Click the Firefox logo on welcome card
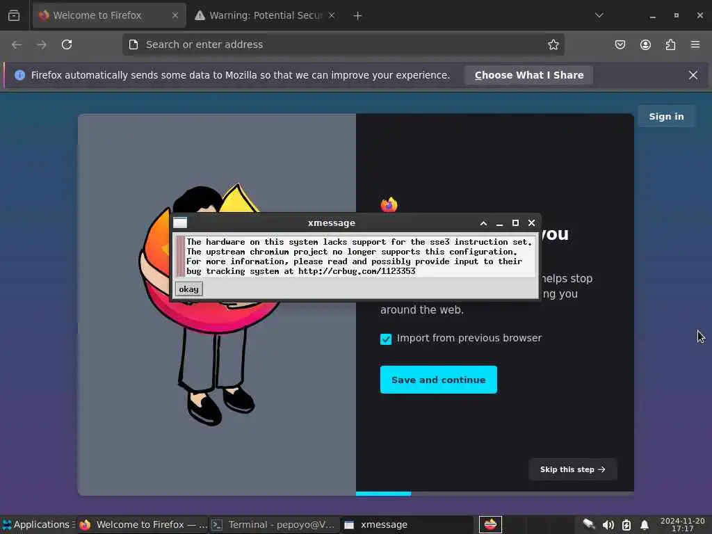The height and width of the screenshot is (534, 712). pos(389,205)
